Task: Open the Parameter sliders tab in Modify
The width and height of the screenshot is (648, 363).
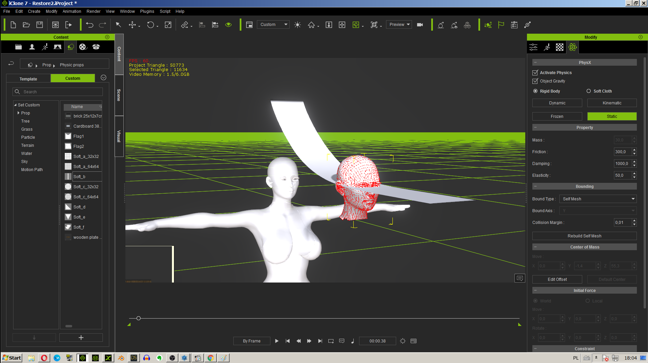Action: pyautogui.click(x=533, y=47)
